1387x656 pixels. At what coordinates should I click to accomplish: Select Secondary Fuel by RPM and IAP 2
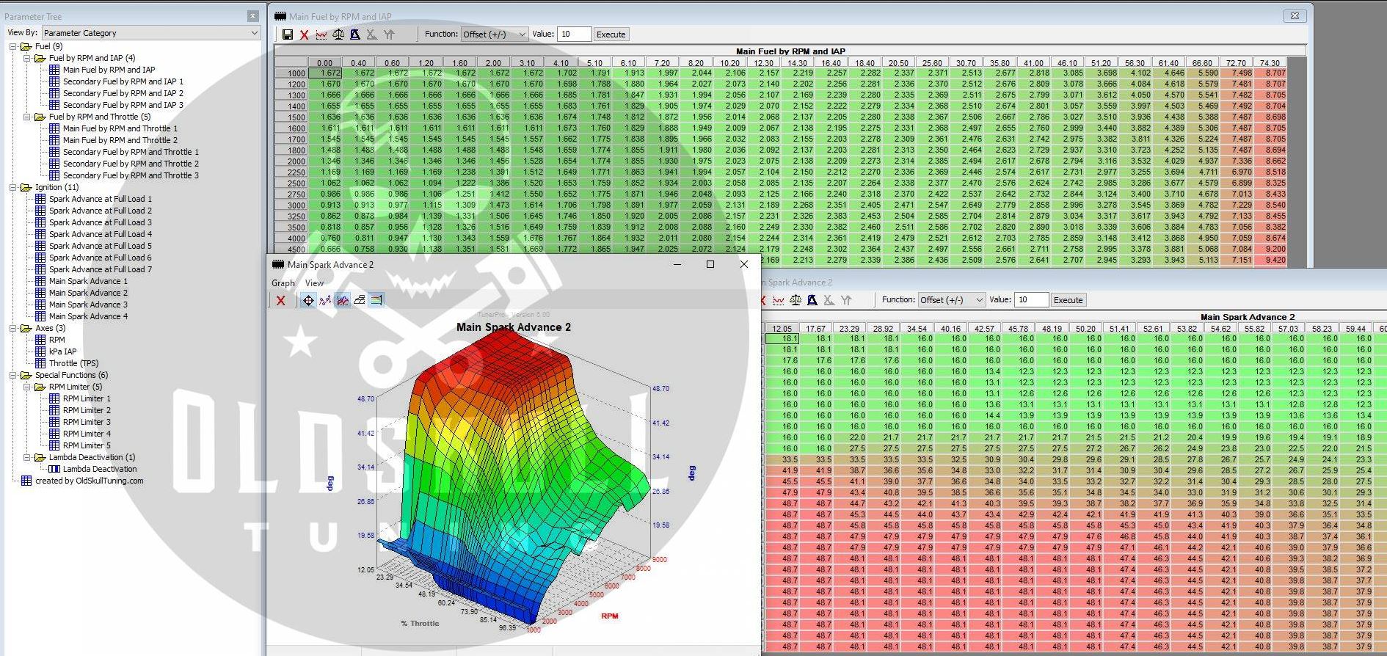tap(123, 93)
